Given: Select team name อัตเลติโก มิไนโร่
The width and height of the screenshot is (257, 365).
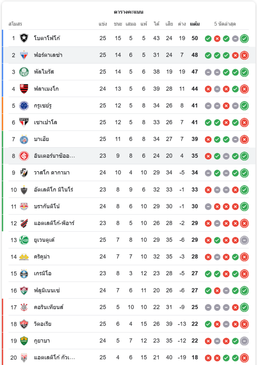Looking at the screenshot, I should pyautogui.click(x=54, y=189).
